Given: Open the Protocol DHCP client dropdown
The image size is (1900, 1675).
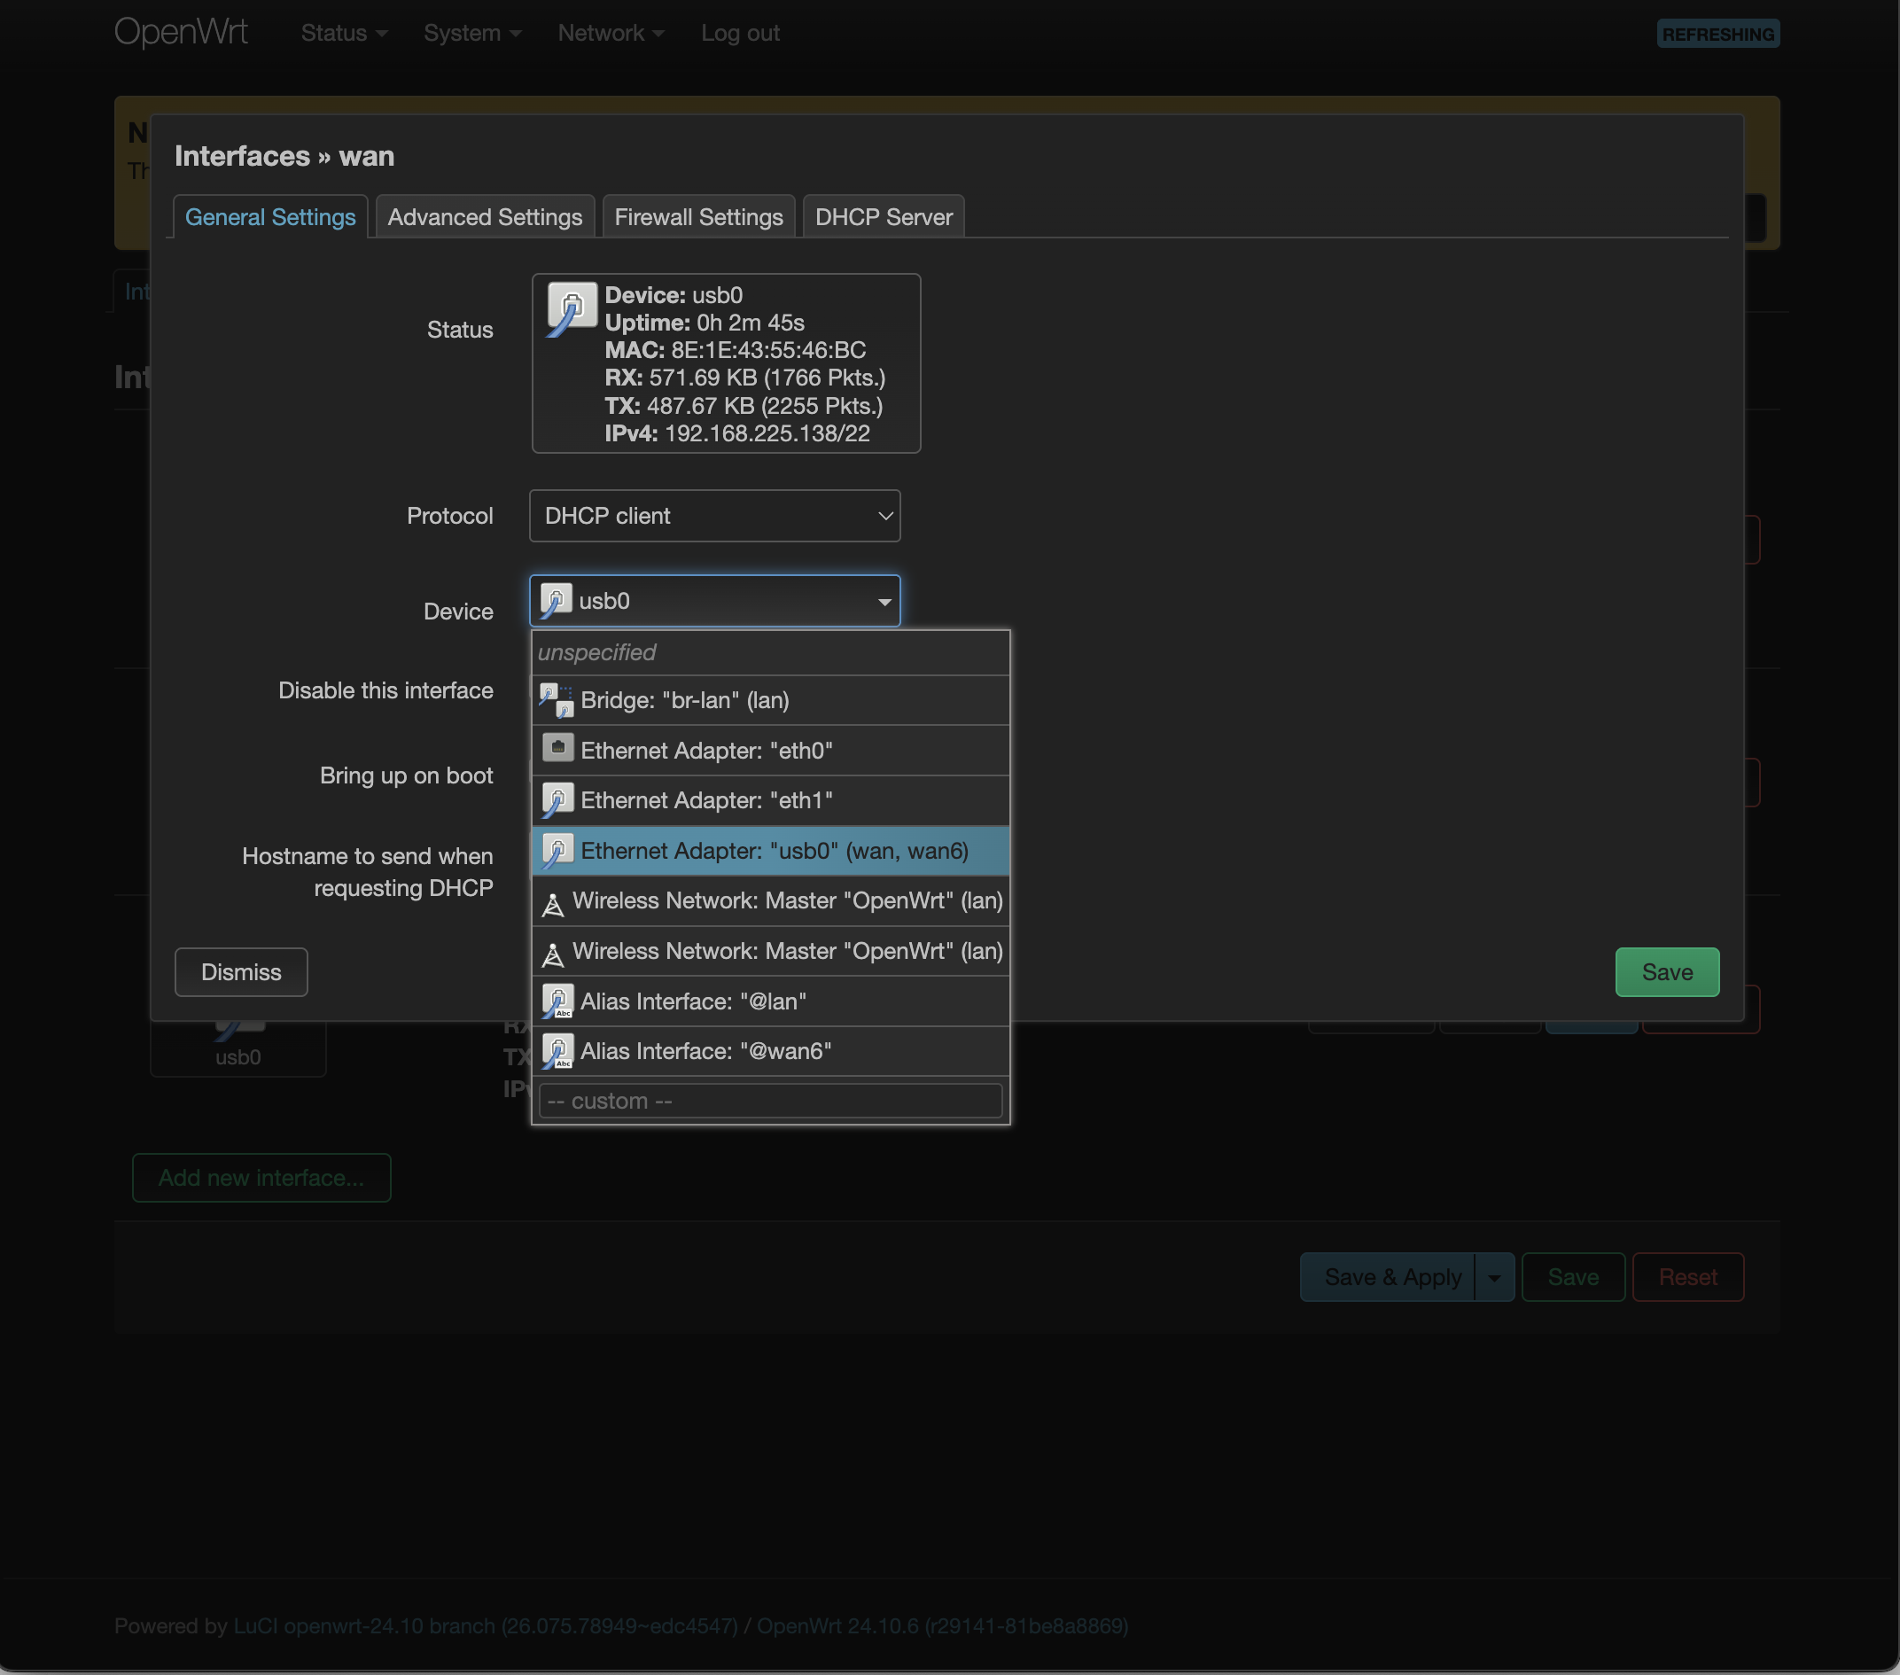Looking at the screenshot, I should point(714,516).
